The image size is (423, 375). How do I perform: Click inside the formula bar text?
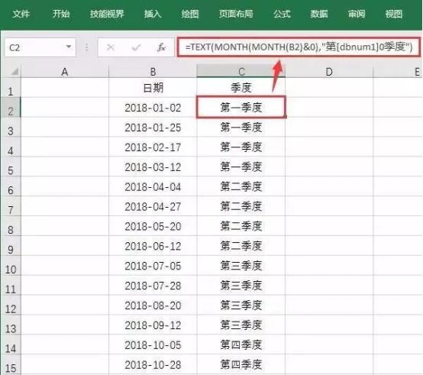click(299, 47)
